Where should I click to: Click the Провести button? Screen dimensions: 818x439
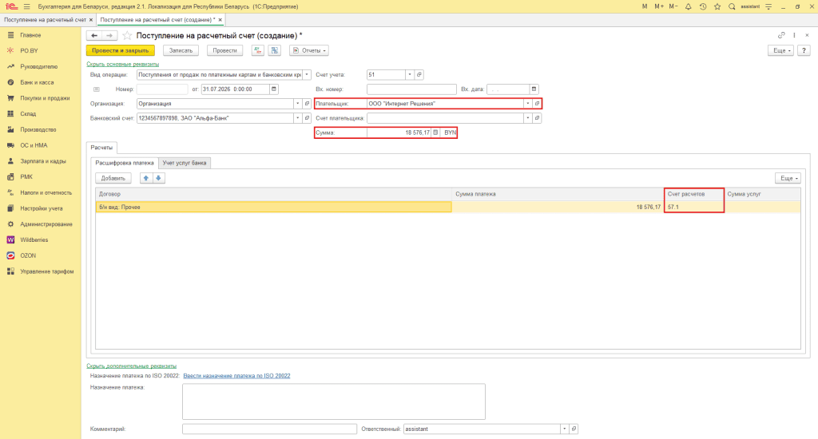pos(224,50)
